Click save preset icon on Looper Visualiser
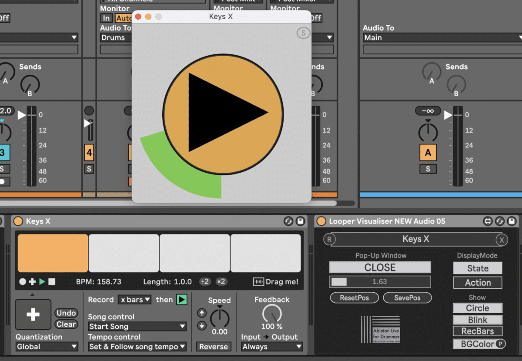Screen dimensions: 522x361 click(x=512, y=221)
